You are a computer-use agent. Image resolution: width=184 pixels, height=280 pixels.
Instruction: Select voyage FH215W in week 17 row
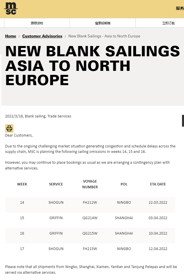coord(90,249)
